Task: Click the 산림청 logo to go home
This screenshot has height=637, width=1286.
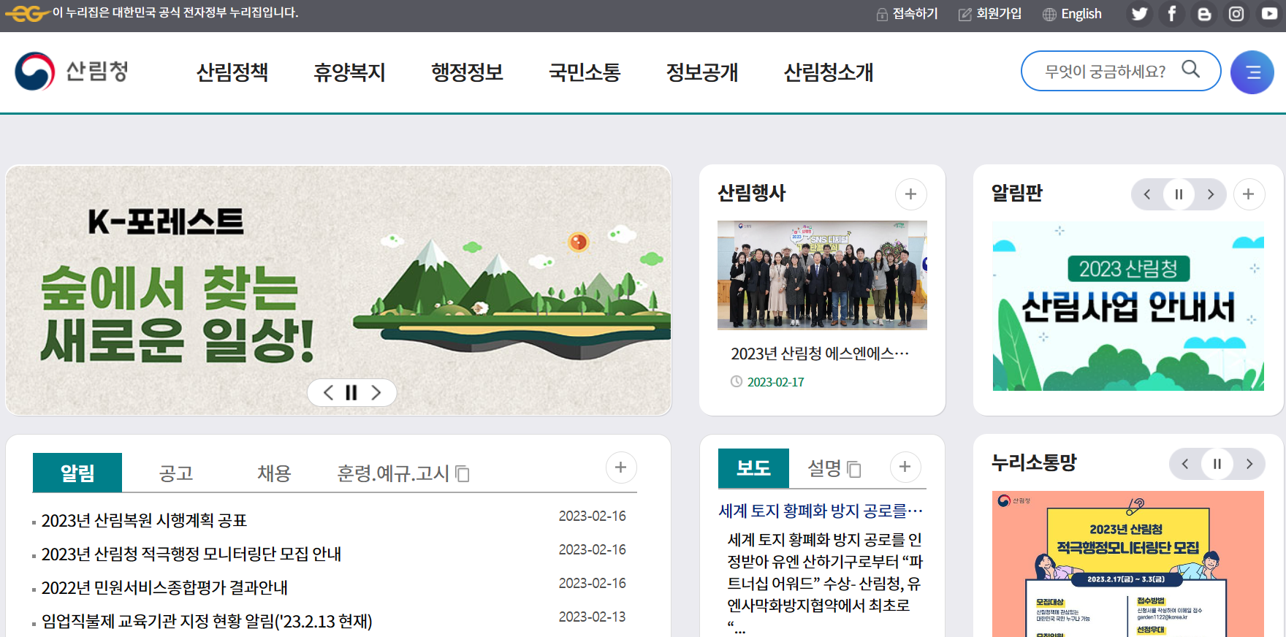Action: click(x=72, y=72)
